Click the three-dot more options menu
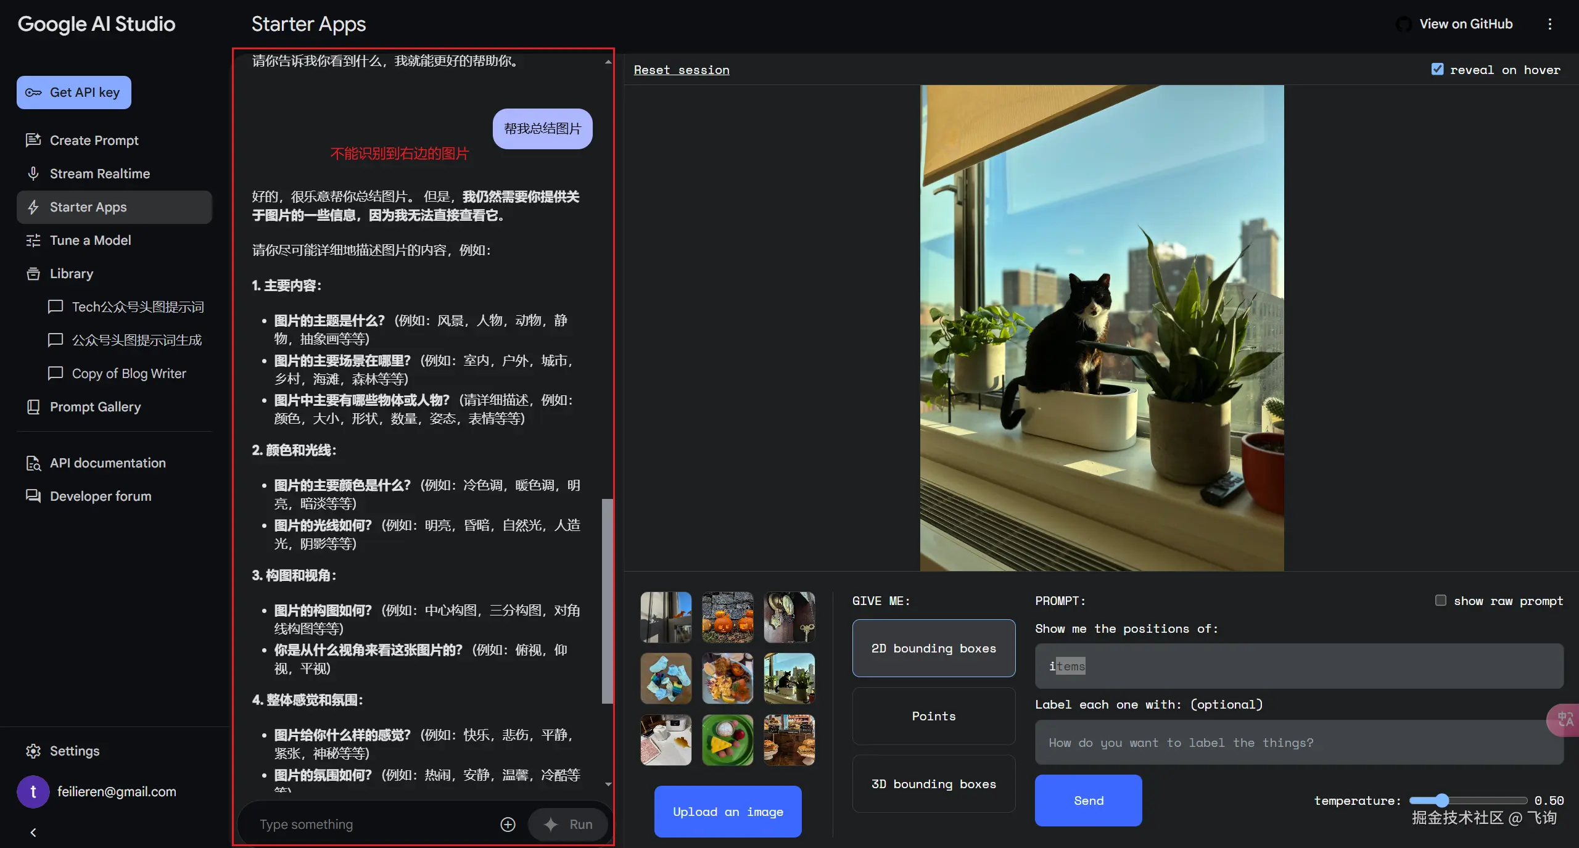Screen dimensions: 1579x848 1549,24
